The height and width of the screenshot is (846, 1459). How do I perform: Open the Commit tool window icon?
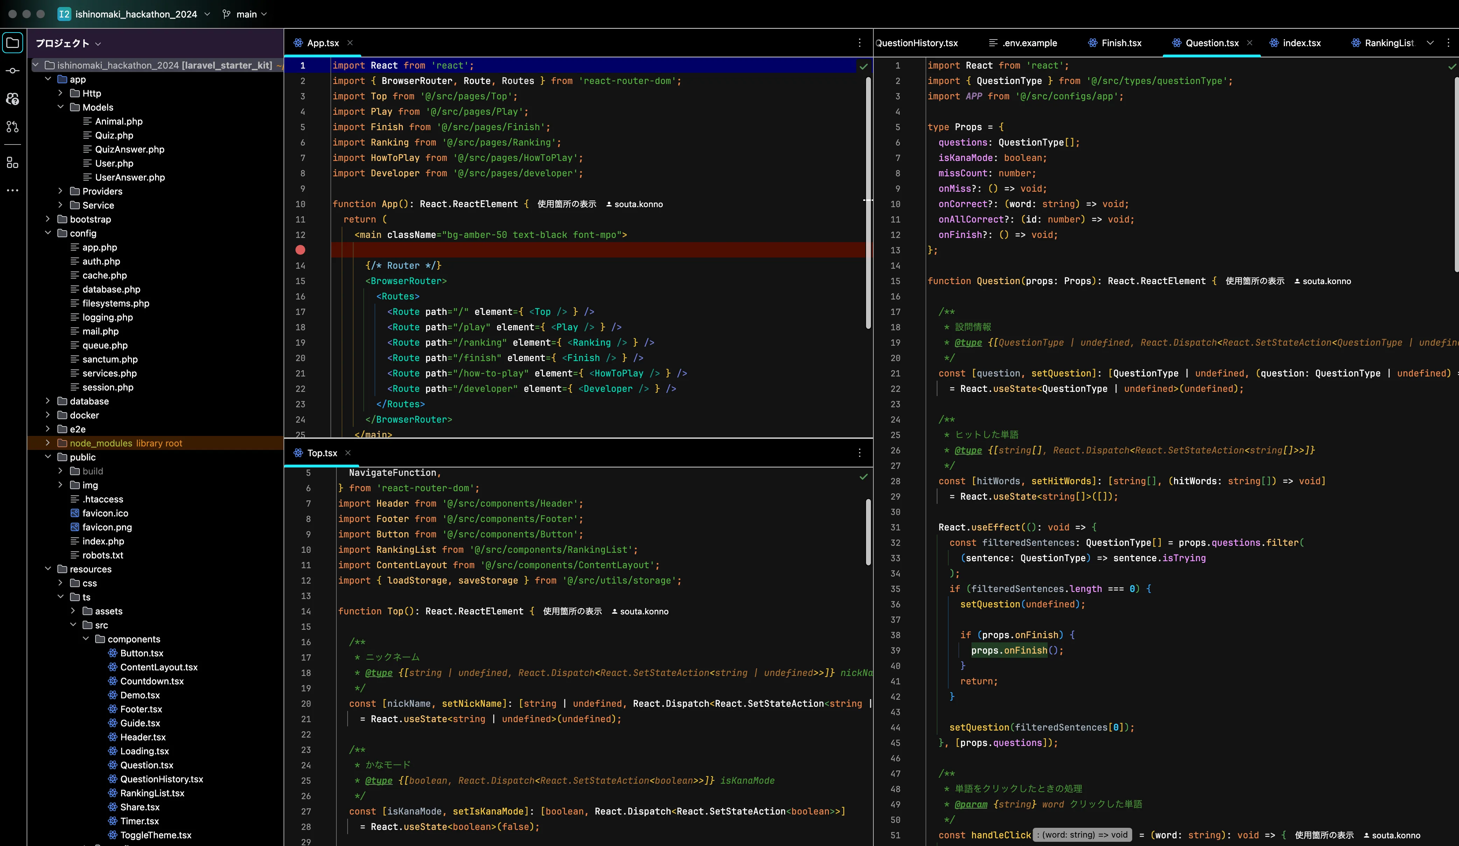point(13,71)
